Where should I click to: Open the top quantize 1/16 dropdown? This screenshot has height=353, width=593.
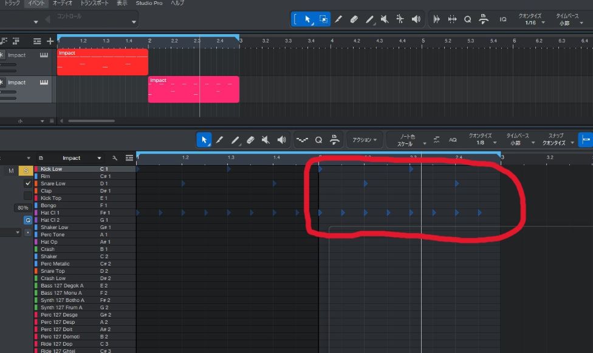tap(530, 22)
